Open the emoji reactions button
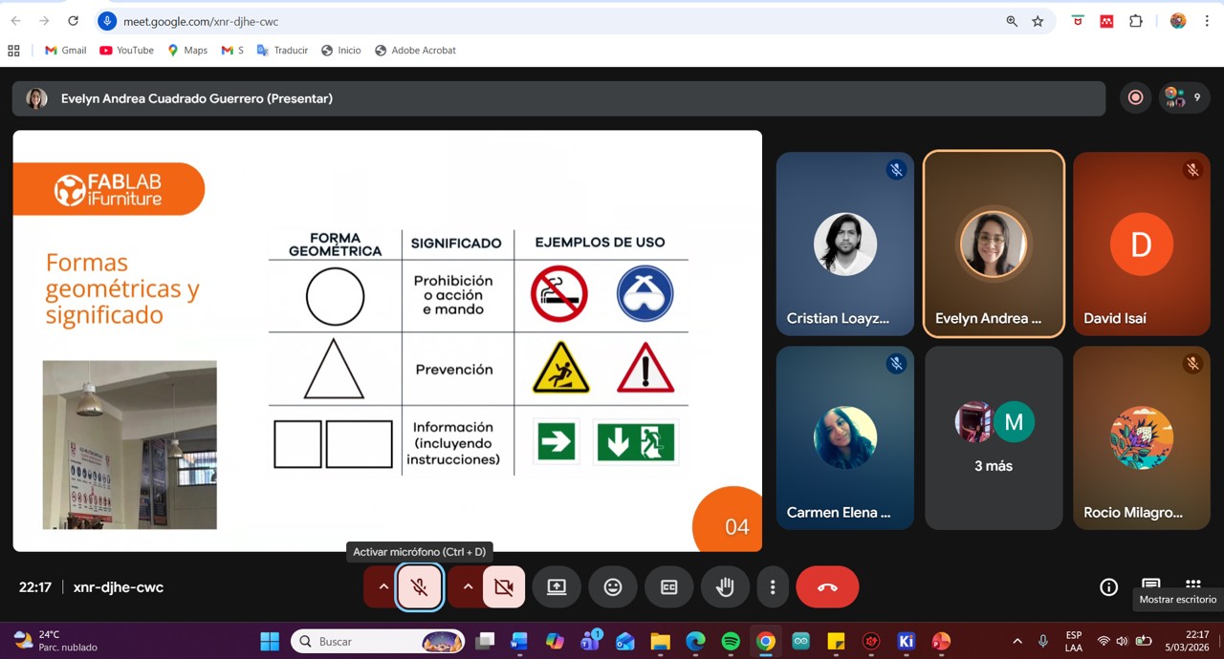Image resolution: width=1224 pixels, height=659 pixels. 613,587
